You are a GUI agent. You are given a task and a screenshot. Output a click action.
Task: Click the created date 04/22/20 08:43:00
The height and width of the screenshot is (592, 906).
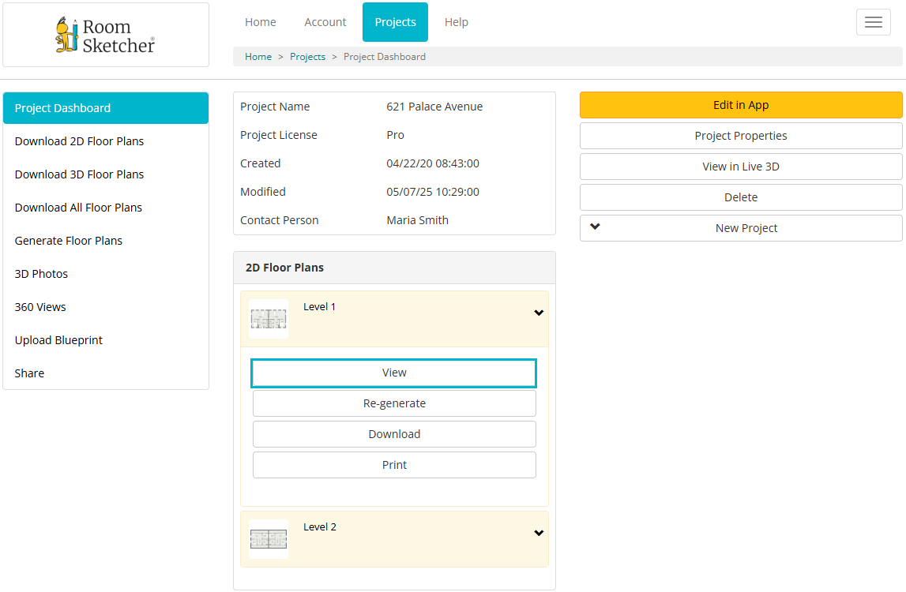[x=433, y=163]
